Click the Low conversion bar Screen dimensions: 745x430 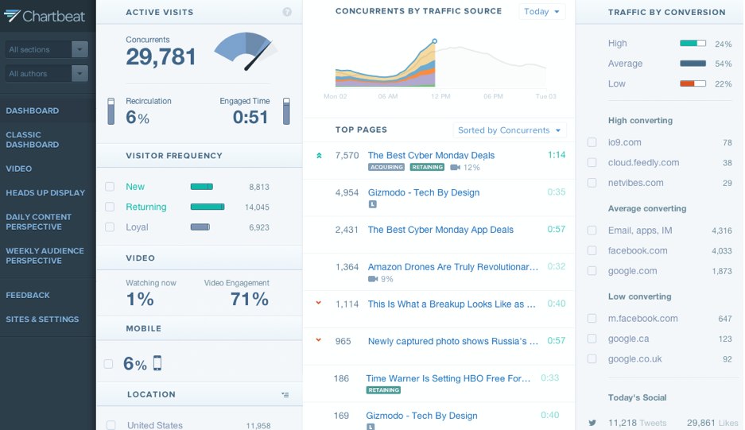(x=693, y=83)
